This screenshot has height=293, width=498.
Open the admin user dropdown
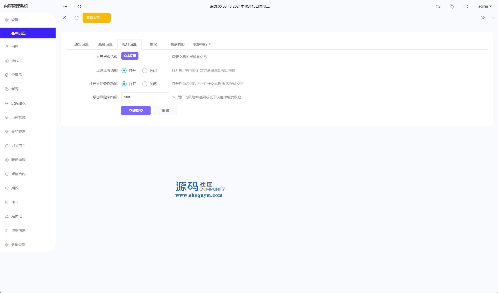tap(485, 7)
